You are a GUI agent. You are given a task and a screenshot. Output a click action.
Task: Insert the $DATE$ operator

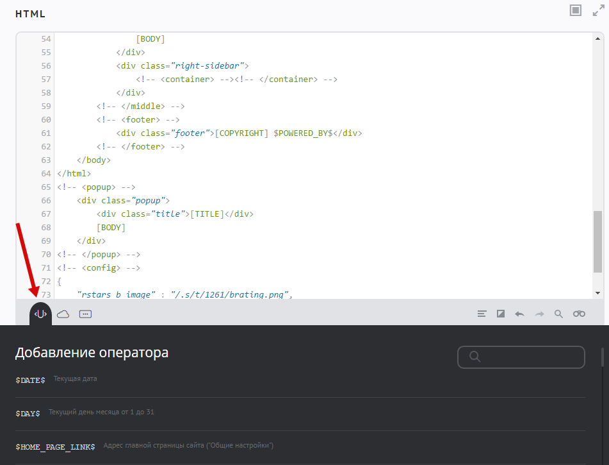click(x=30, y=380)
